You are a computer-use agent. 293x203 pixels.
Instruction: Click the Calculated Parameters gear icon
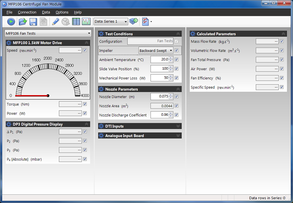[x=193, y=34]
